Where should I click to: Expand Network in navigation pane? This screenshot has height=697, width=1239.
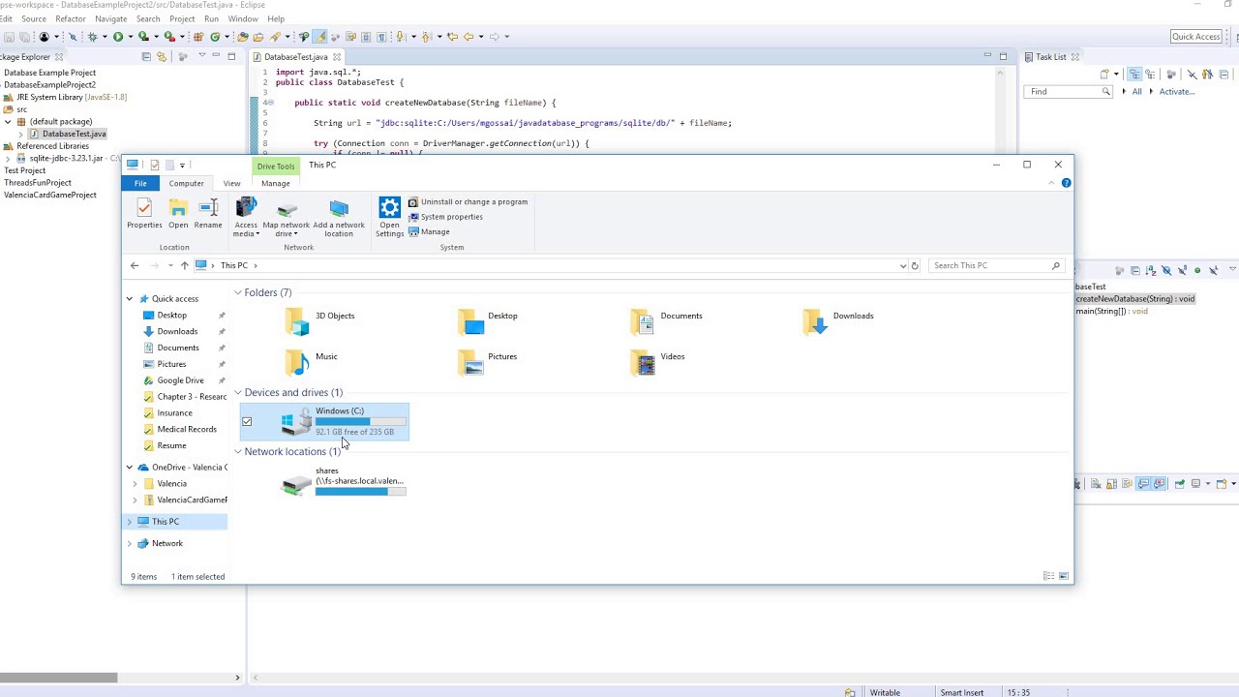coord(130,543)
